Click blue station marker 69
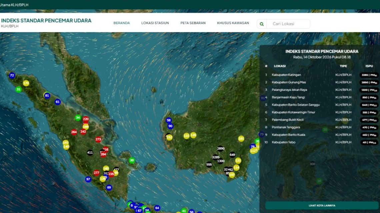 point(109,187)
